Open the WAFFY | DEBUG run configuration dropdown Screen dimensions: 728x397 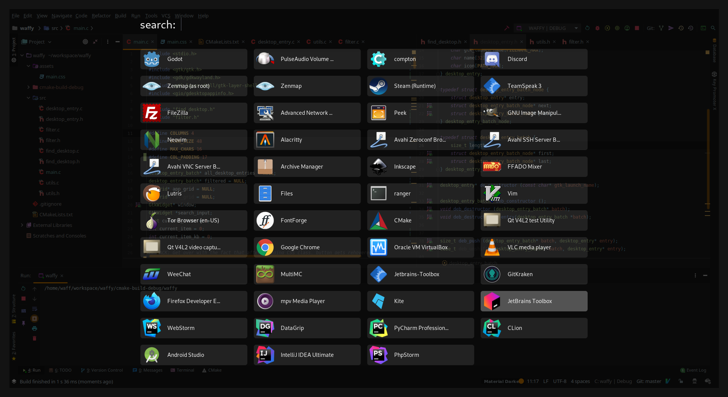[x=548, y=28]
